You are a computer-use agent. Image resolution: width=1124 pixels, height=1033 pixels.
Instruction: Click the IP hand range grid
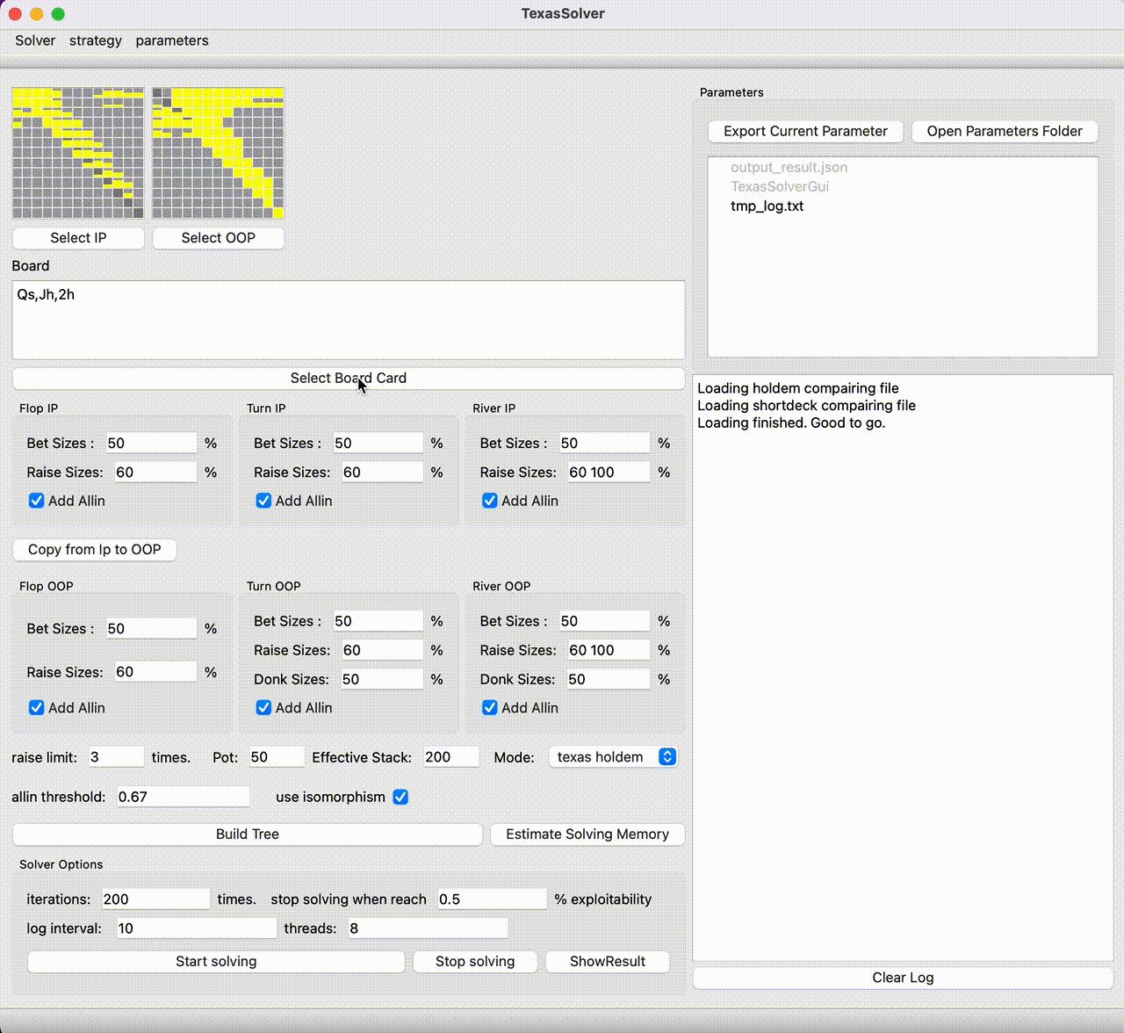click(77, 153)
